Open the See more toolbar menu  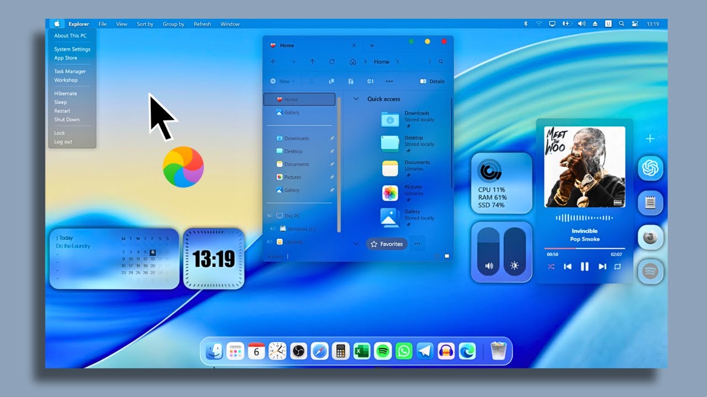click(389, 81)
